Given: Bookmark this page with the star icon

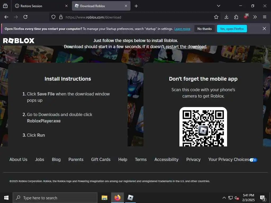Looking at the screenshot, I should click(216, 17).
